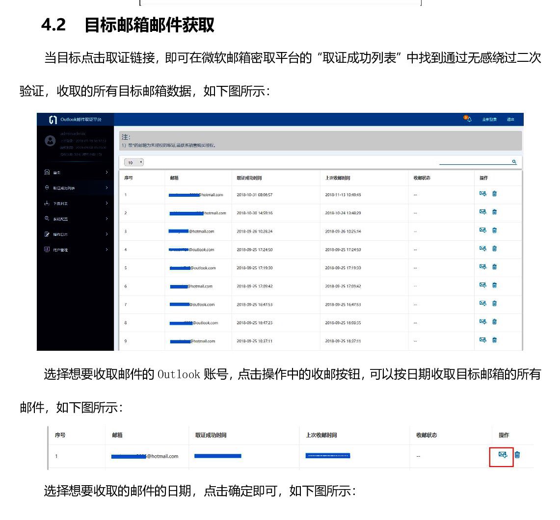Click 取证成功时间 header in lower table
Screen dimensions: 560x520
pyautogui.click(x=211, y=435)
